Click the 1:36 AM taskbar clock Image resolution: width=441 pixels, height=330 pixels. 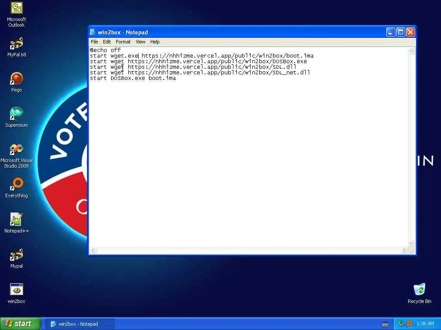coord(425,324)
